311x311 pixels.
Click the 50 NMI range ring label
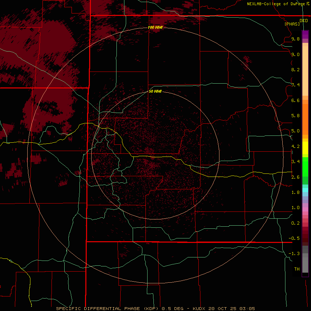pos(155,91)
